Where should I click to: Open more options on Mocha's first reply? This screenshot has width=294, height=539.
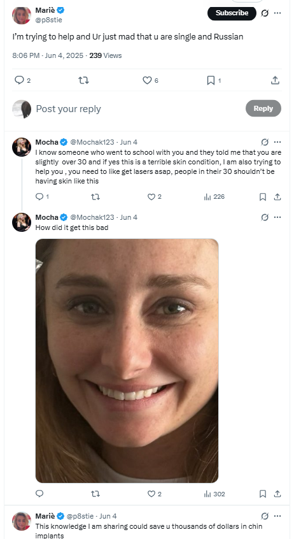coord(277,142)
